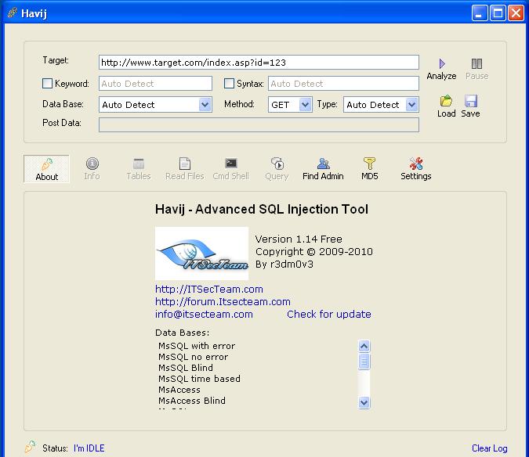The image size is (529, 457).
Task: Open the Info tab
Action: (x=92, y=169)
